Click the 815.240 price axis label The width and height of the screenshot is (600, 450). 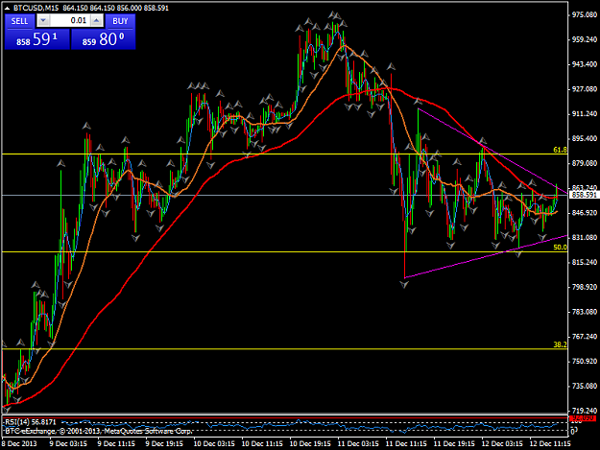tap(585, 262)
